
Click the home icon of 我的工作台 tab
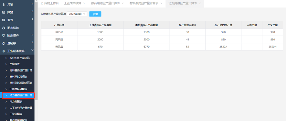click(42, 3)
